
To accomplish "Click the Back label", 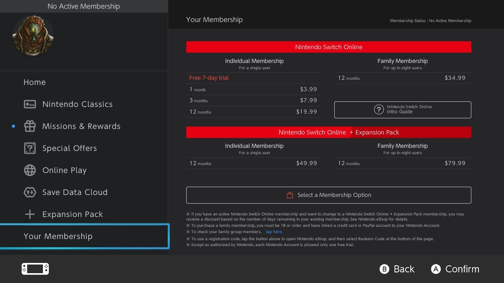I will coord(404,269).
